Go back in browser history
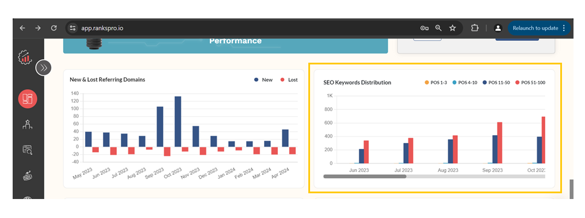Screen dimensions: 585x218 [x=22, y=28]
